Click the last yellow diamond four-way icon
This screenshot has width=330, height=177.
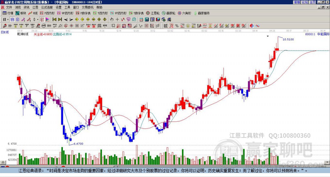105,20
